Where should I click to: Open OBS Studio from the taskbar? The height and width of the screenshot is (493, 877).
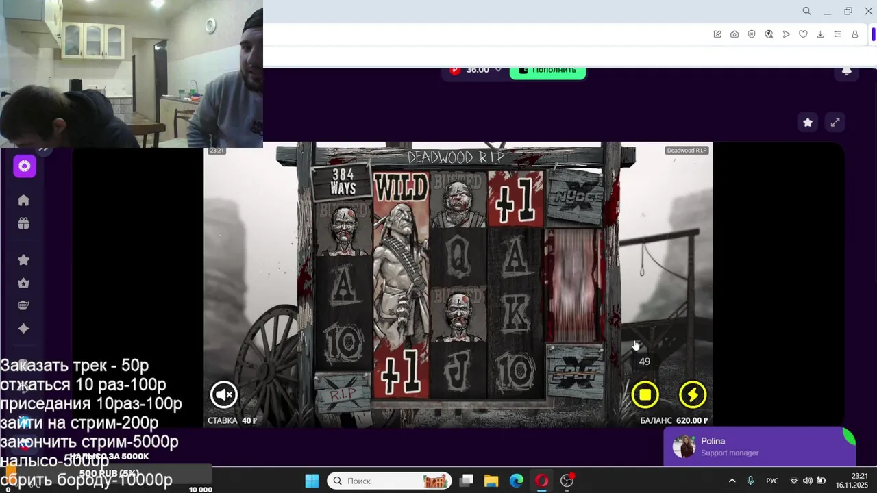click(567, 481)
